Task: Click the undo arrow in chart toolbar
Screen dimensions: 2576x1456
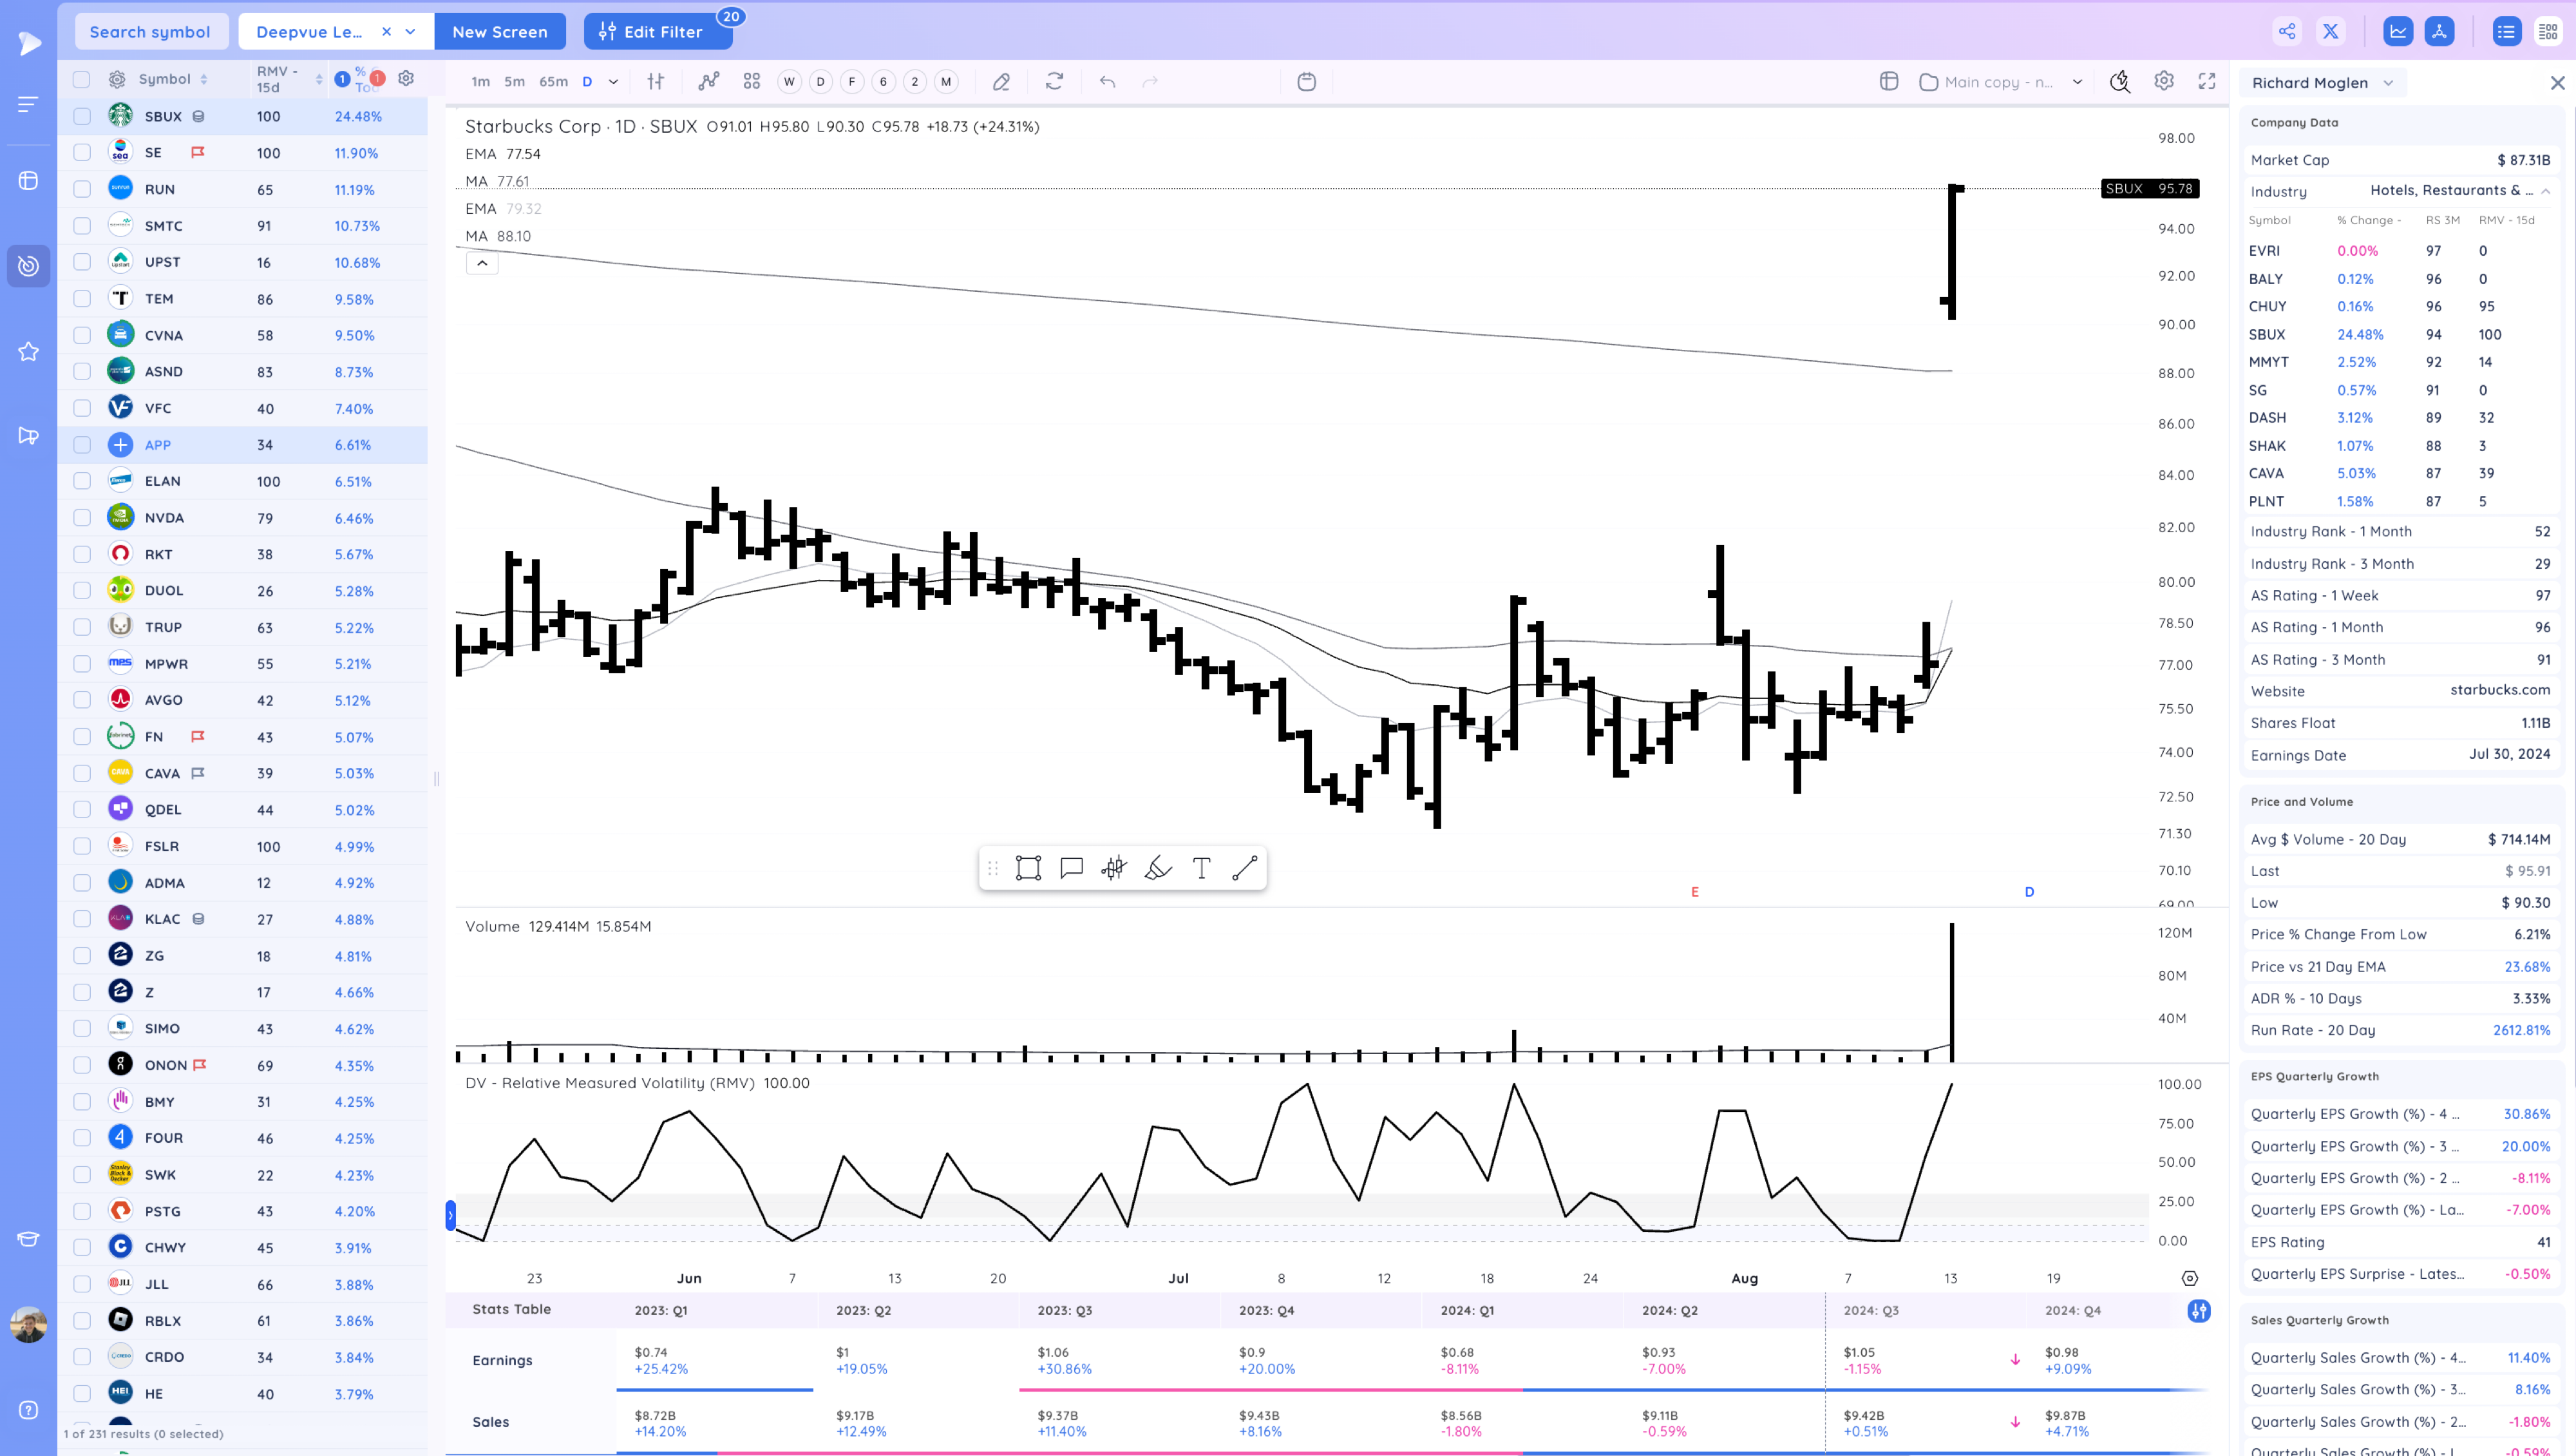Action: [1107, 82]
